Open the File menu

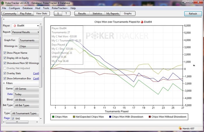point(4,8)
